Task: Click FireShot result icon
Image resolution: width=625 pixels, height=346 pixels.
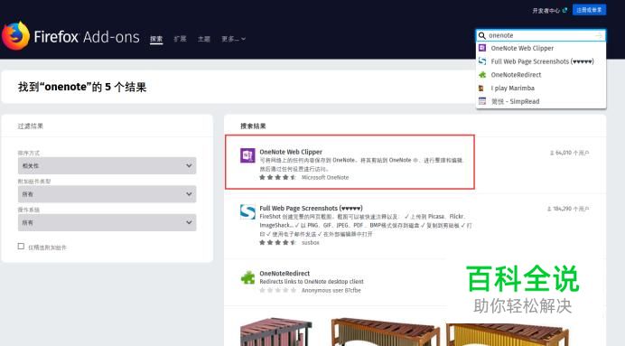Action: pyautogui.click(x=247, y=211)
